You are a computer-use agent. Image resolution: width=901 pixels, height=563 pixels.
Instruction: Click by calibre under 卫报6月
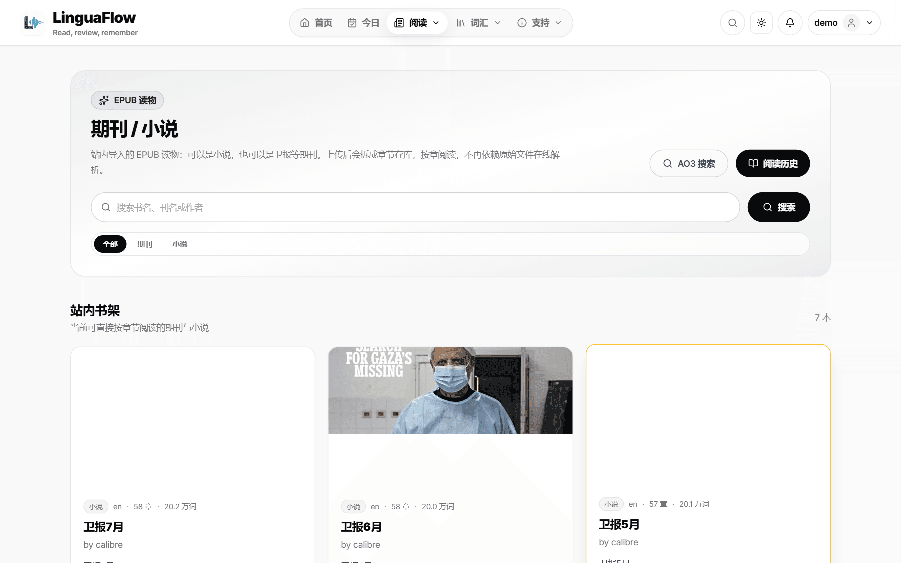(361, 545)
